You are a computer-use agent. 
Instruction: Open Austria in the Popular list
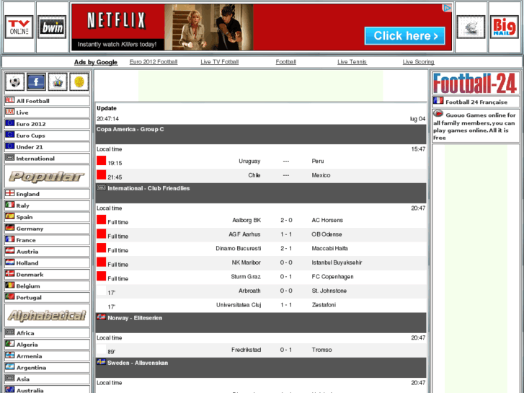pyautogui.click(x=47, y=252)
